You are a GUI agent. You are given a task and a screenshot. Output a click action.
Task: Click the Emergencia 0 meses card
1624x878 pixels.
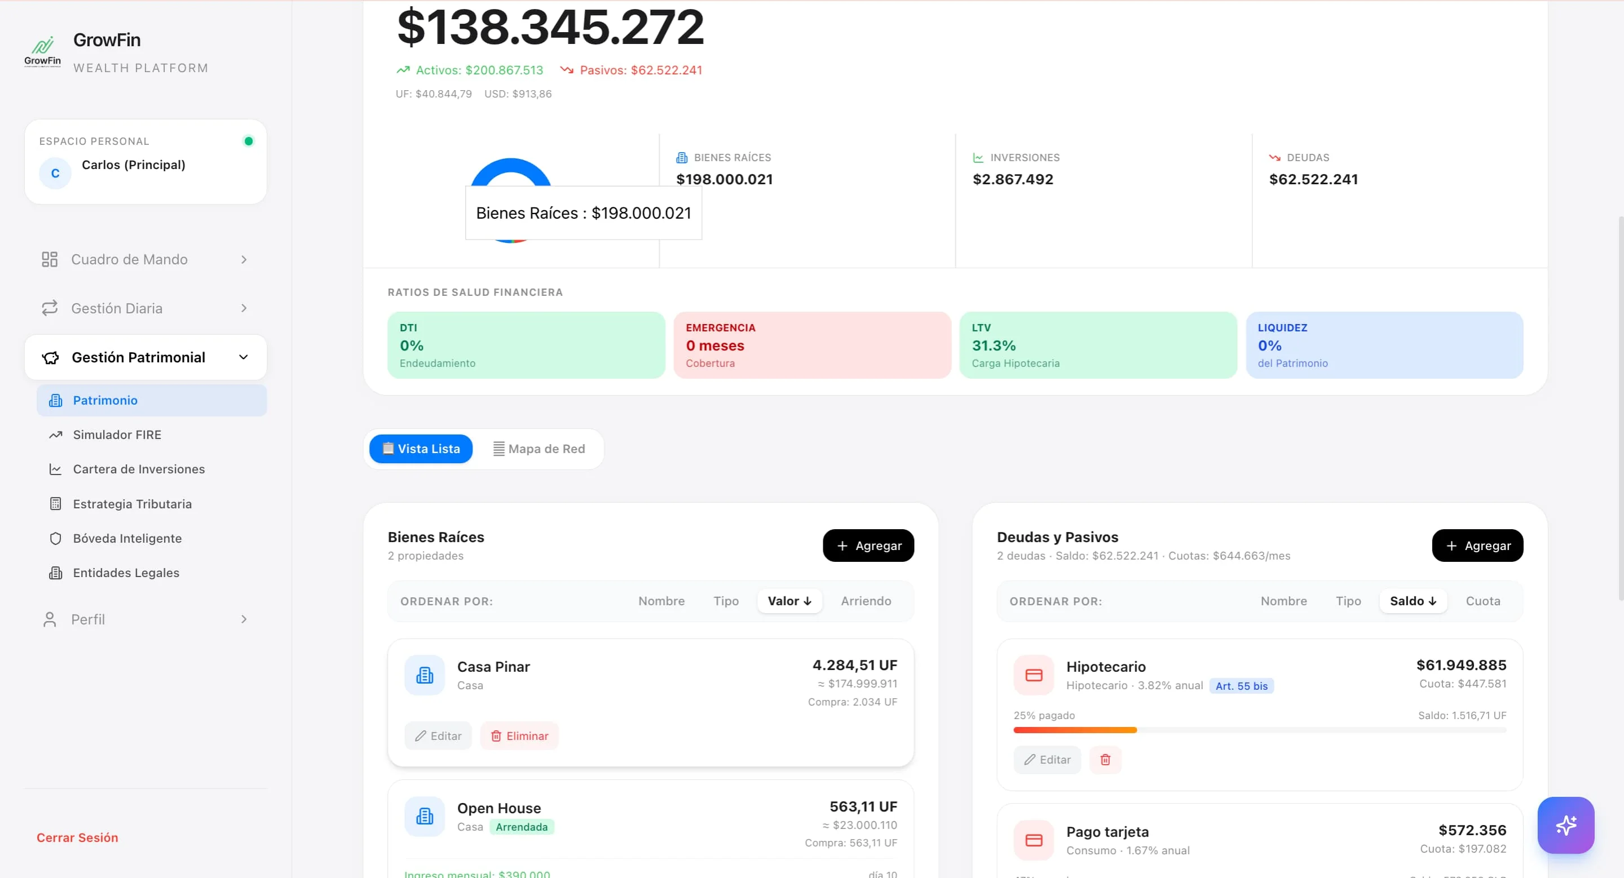pos(812,345)
